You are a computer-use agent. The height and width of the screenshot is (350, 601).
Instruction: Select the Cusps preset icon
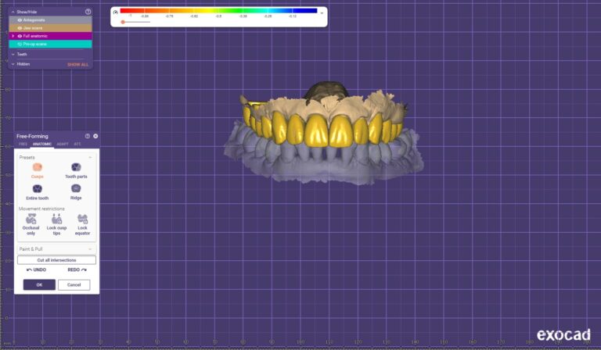tap(37, 167)
